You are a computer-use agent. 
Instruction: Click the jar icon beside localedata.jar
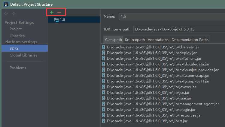point(103,64)
